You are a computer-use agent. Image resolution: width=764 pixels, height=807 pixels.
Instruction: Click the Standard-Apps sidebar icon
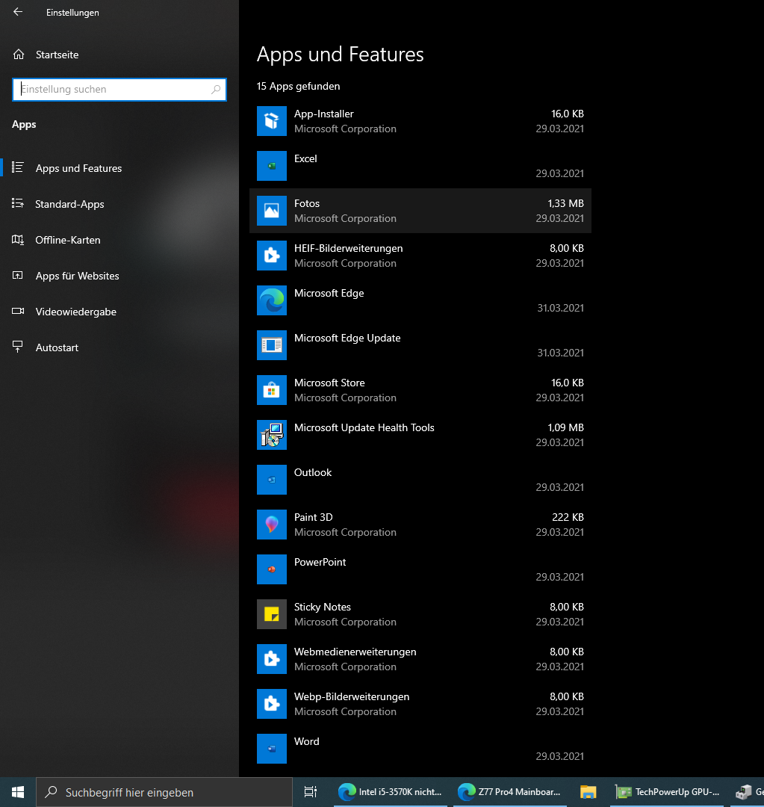pos(18,204)
